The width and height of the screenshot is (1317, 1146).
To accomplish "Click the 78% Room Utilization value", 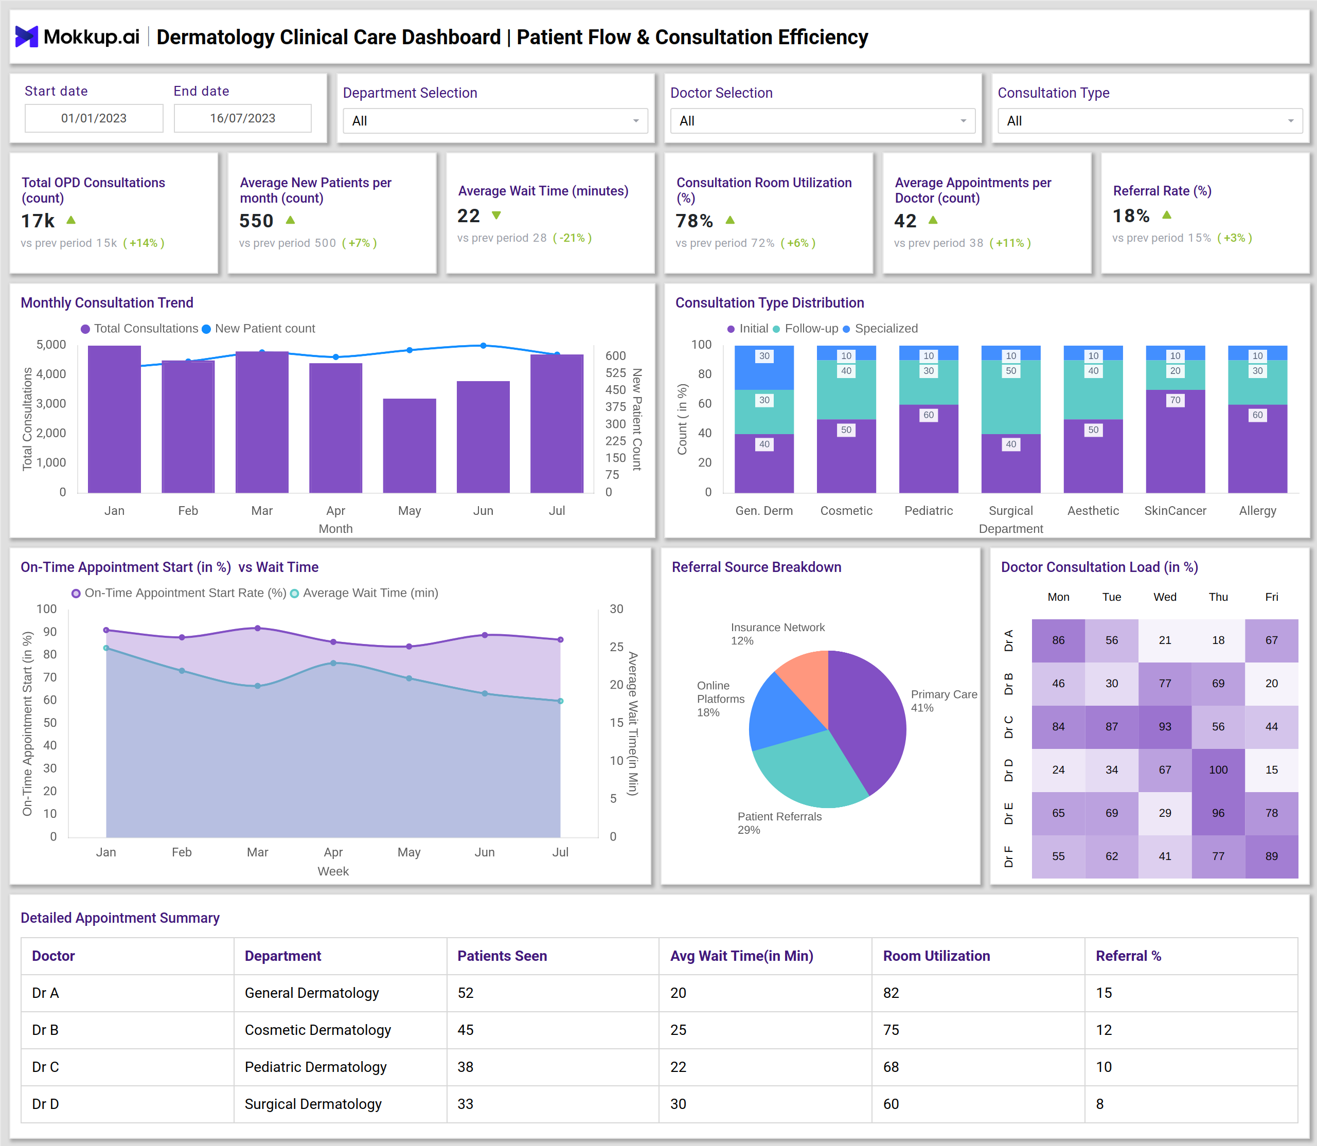I will click(695, 221).
